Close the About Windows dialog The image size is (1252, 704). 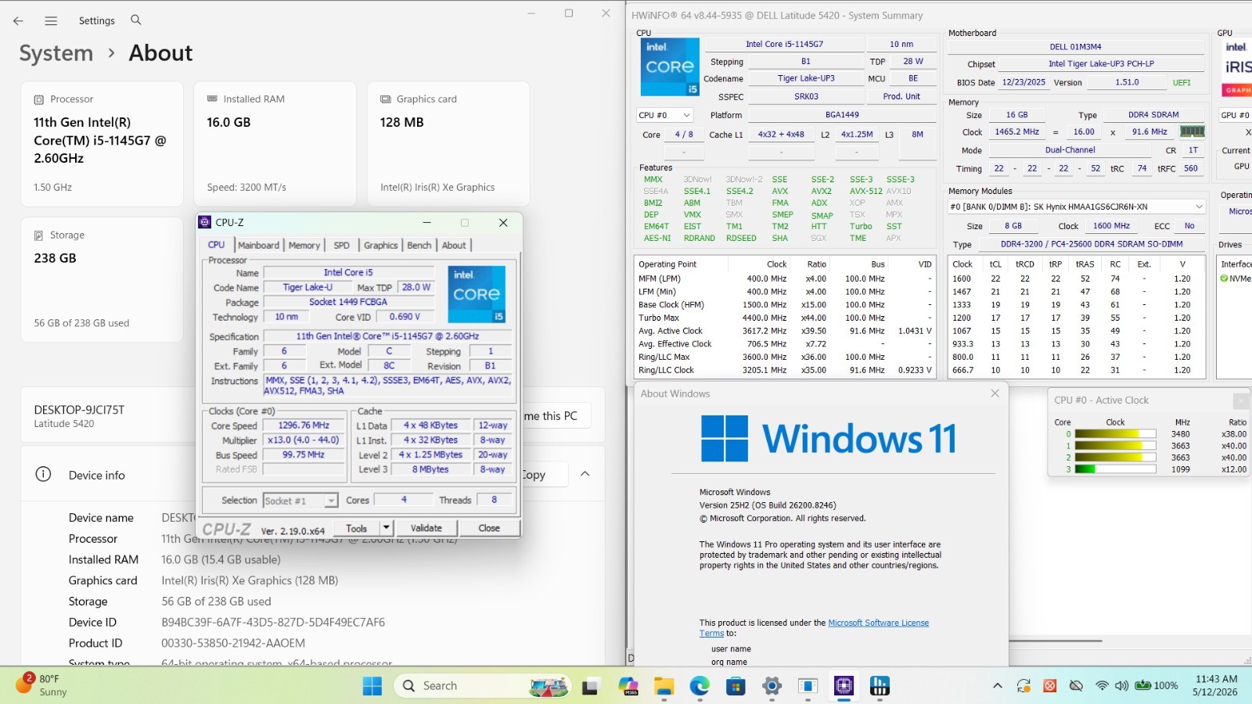point(995,393)
